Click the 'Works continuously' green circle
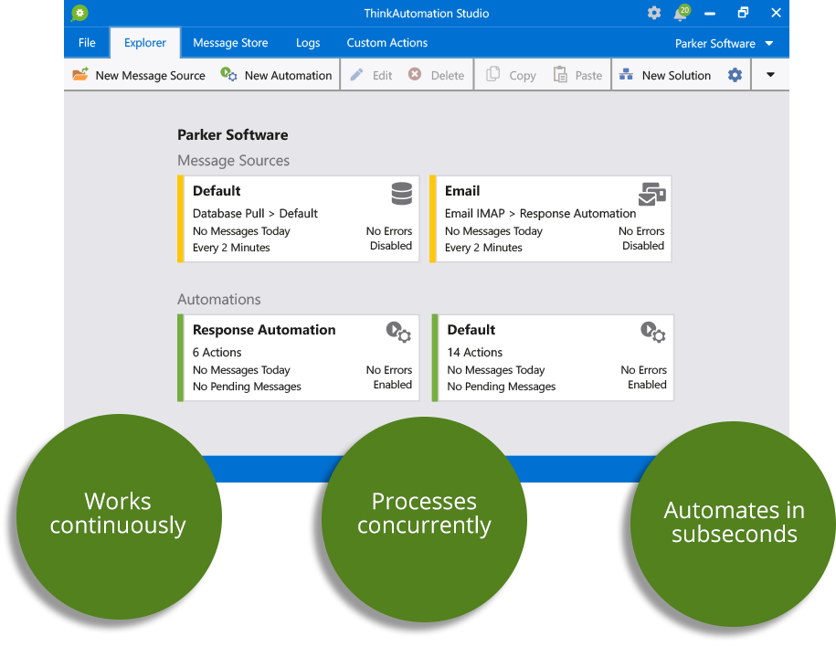Screen dimensions: 836x647 (119, 516)
